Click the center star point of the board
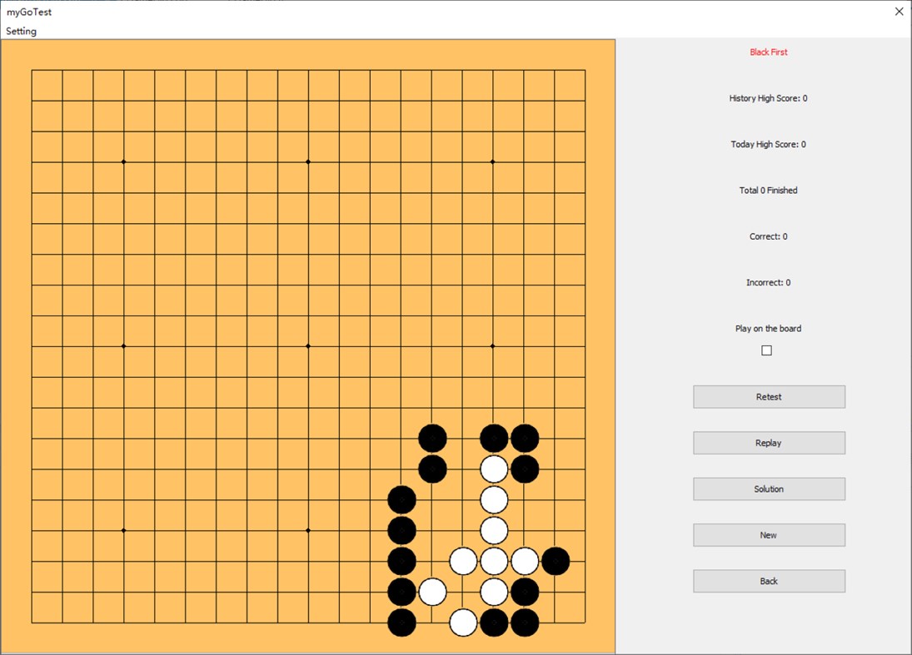912x655 pixels. [307, 345]
